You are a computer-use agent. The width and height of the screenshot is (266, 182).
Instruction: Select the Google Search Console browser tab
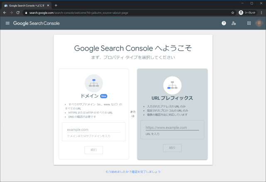pyautogui.click(x=27, y=5)
